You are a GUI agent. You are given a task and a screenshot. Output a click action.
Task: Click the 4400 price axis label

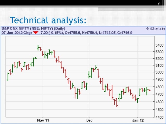159,117
